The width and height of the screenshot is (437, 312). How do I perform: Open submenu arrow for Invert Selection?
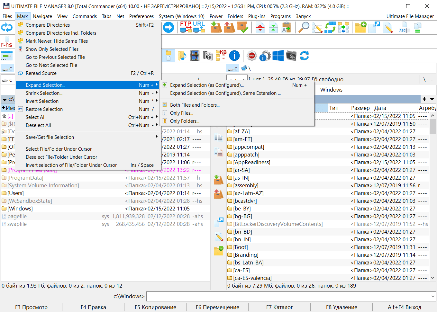click(x=157, y=101)
